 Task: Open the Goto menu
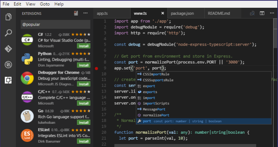[45, 4]
